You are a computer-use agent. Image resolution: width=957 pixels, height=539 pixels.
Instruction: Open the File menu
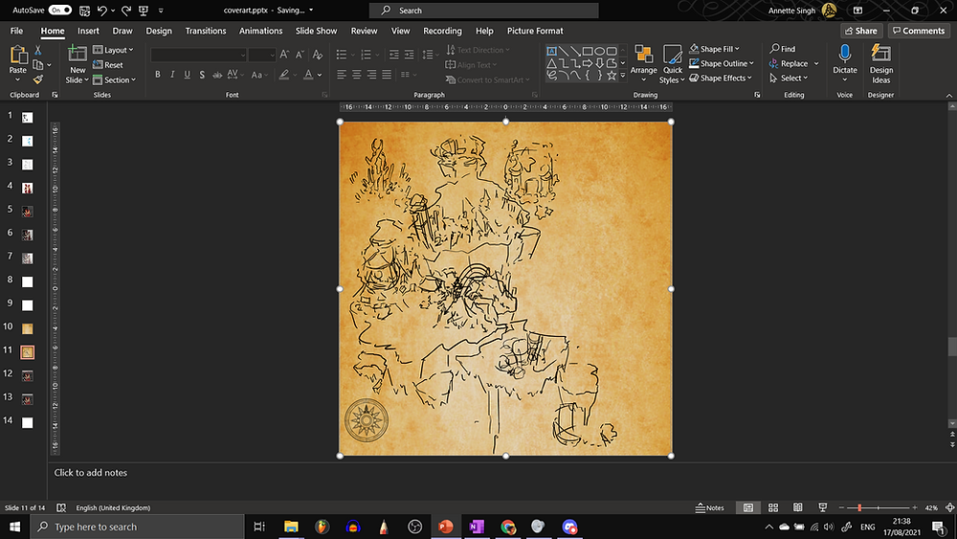[16, 31]
